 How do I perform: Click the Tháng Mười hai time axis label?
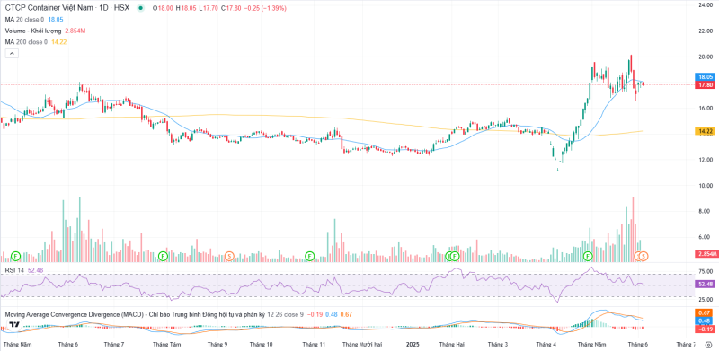tap(363, 344)
